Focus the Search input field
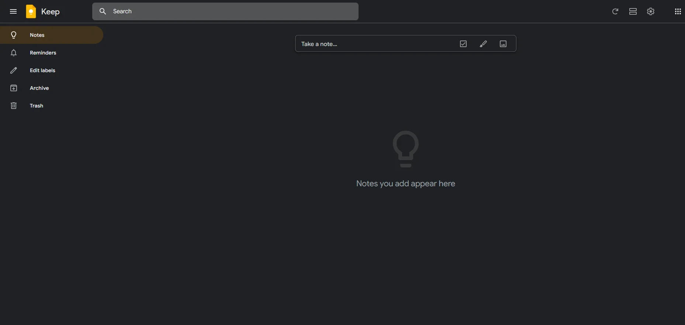The image size is (685, 325). (225, 11)
